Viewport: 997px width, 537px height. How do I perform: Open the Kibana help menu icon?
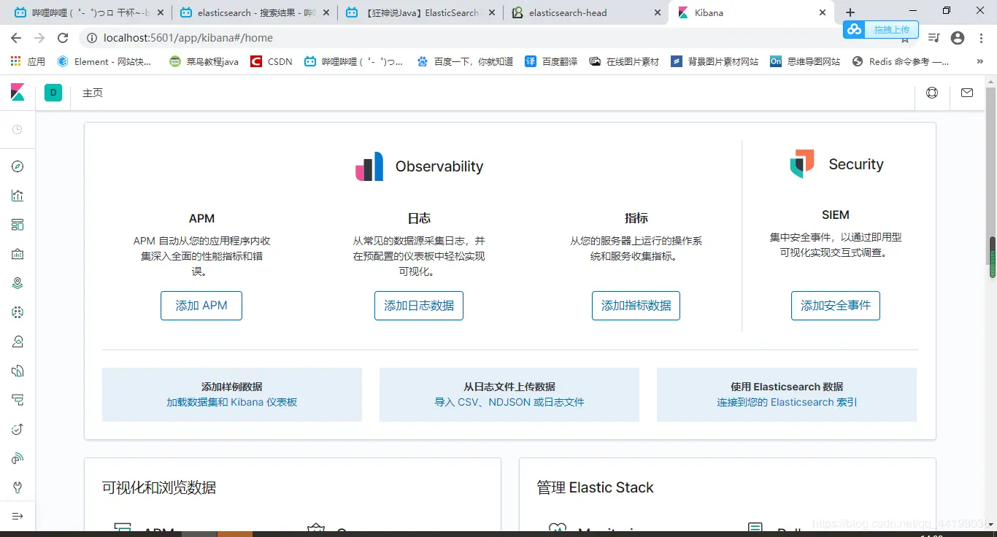point(932,93)
